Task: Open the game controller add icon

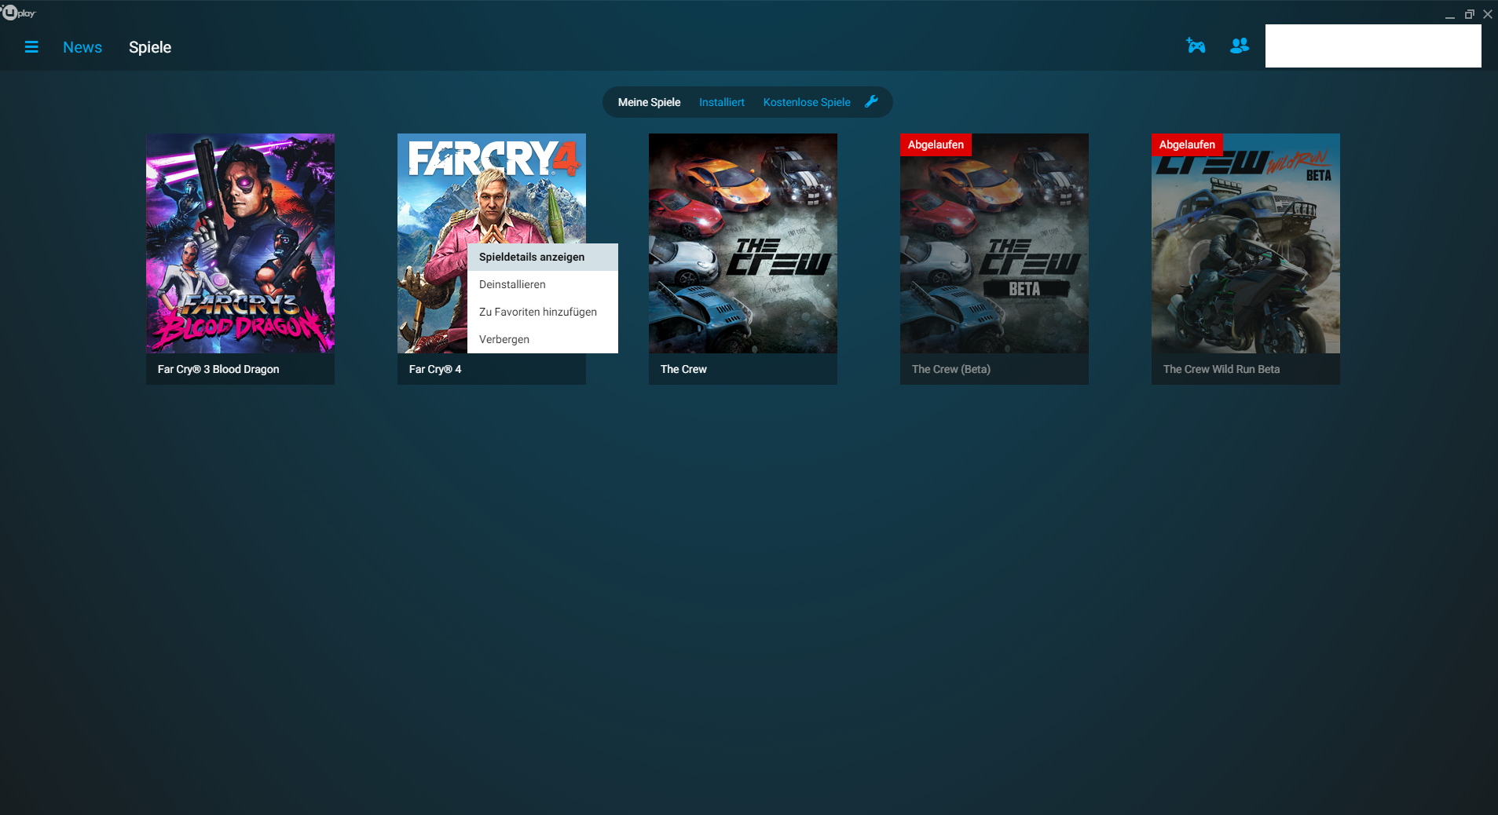Action: click(x=1196, y=46)
